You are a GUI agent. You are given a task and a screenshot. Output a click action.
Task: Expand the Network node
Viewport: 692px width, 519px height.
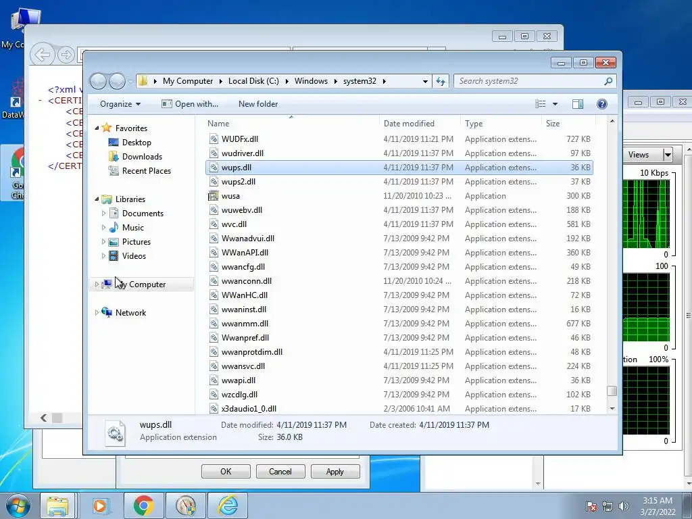tap(97, 312)
